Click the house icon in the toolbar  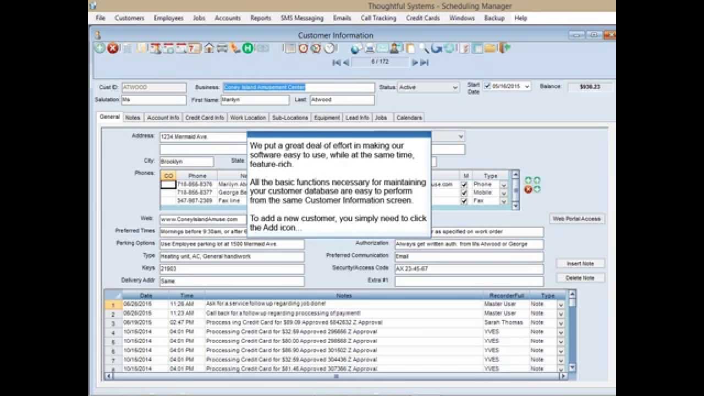tap(209, 48)
